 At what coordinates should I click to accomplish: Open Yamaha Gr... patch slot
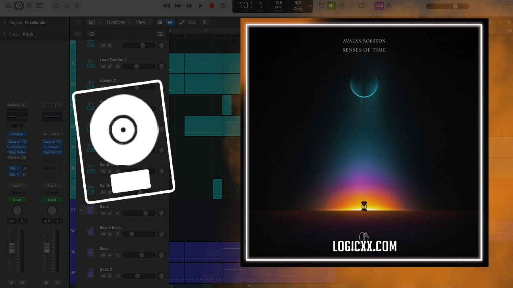[x=17, y=105]
